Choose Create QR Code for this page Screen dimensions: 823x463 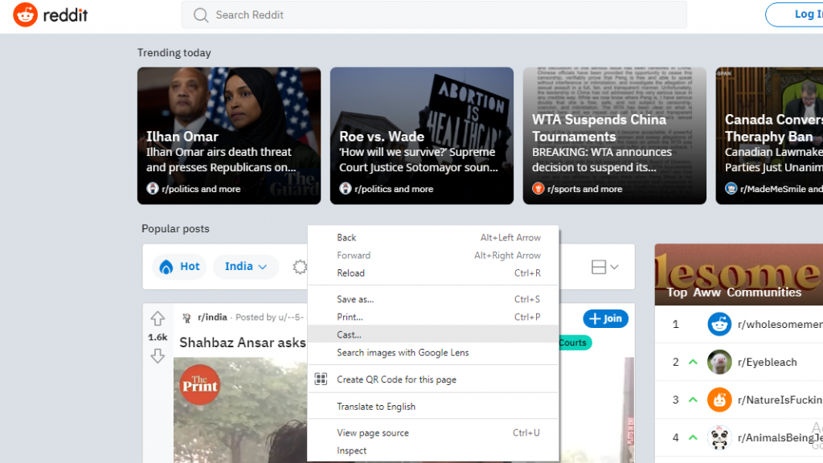click(433, 379)
